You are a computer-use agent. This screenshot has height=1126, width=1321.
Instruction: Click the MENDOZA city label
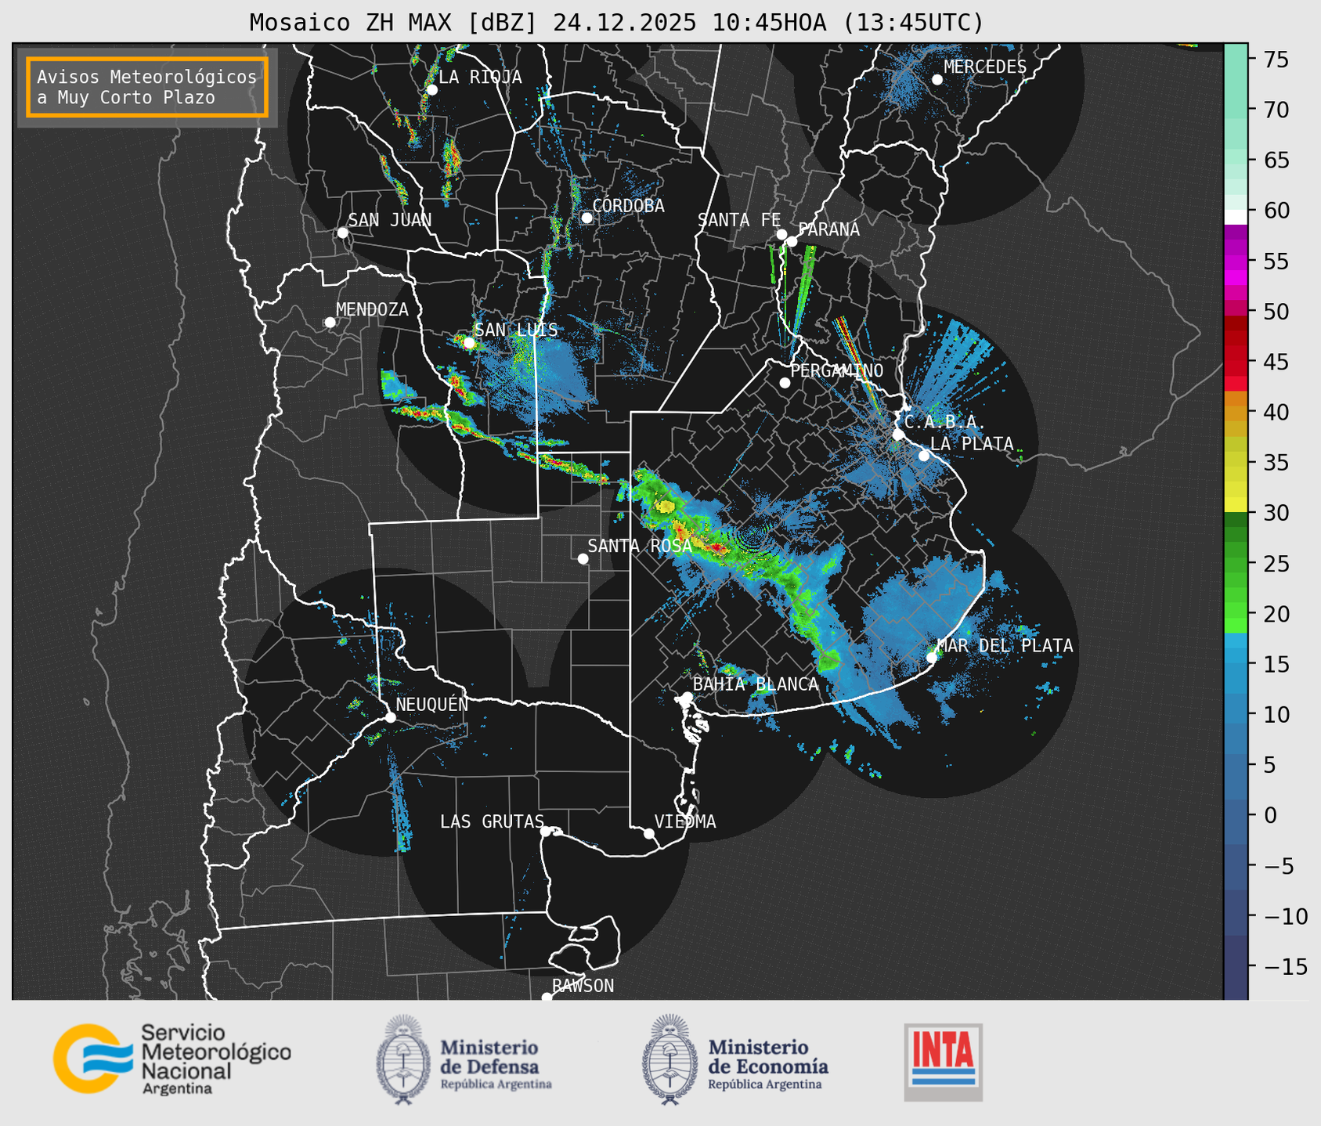(372, 309)
